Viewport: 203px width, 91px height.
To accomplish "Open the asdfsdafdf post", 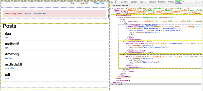I will [13, 64].
